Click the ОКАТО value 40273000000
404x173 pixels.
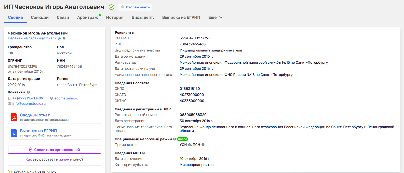[192, 95]
